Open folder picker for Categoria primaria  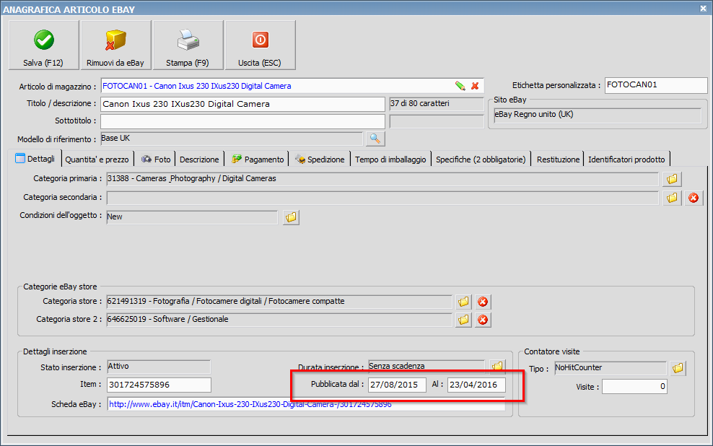pos(672,179)
